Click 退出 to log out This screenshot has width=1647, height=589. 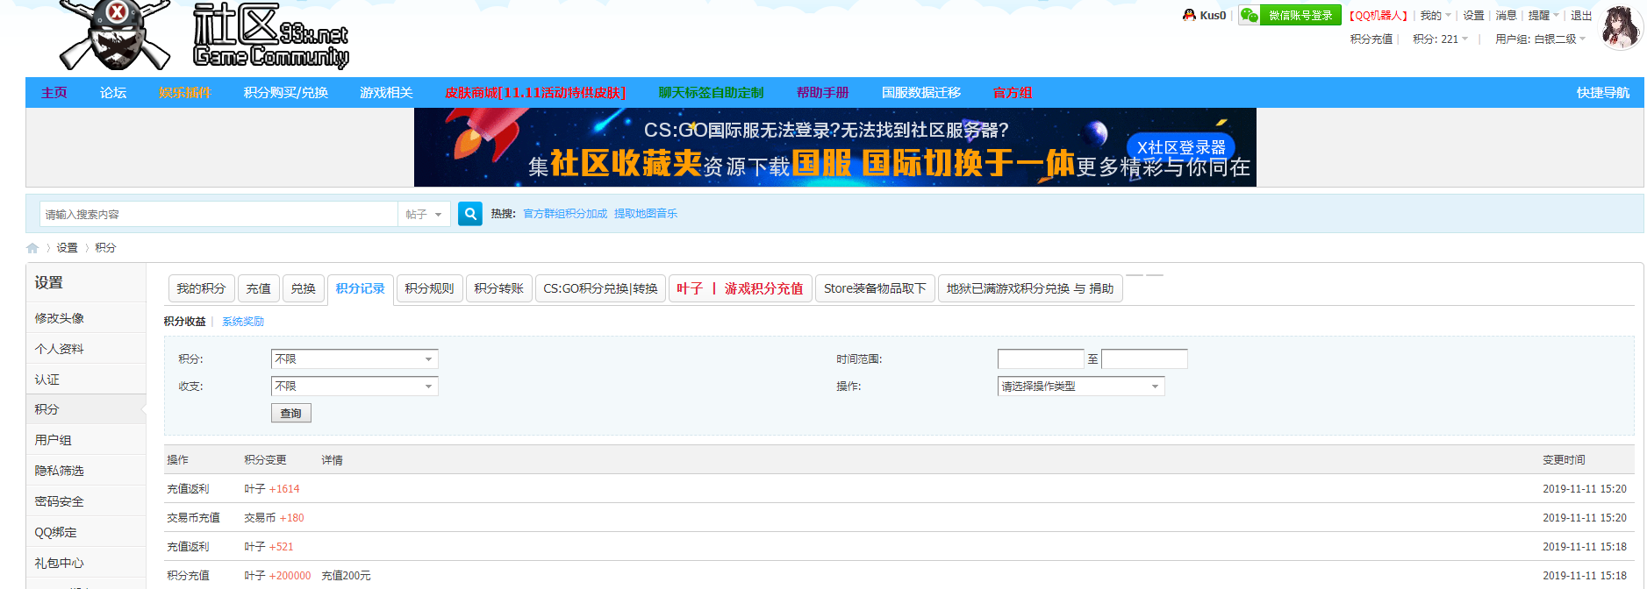click(x=1581, y=16)
